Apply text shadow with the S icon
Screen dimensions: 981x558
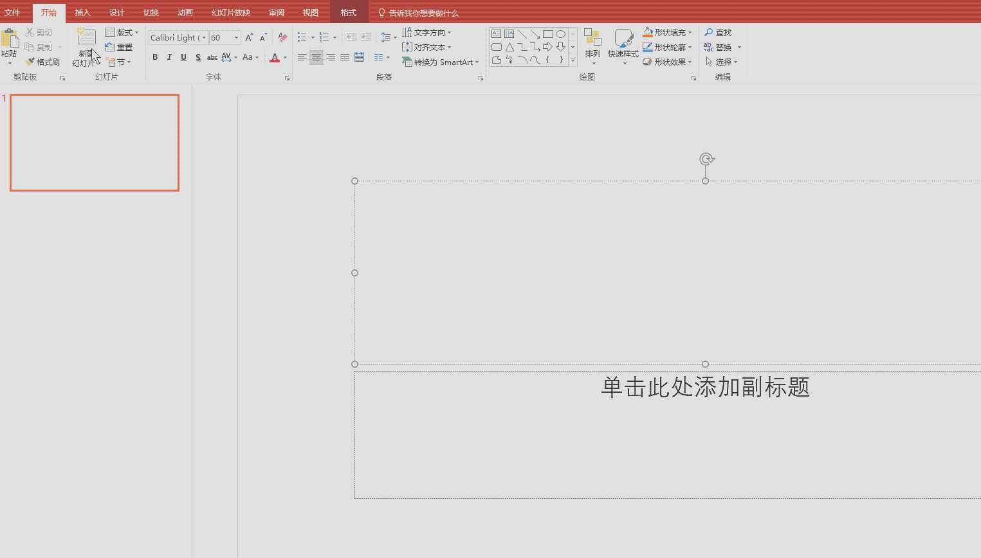197,57
